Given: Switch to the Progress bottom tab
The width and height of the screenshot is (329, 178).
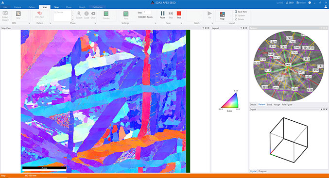Looking at the screenshot, I should click(x=262, y=171).
